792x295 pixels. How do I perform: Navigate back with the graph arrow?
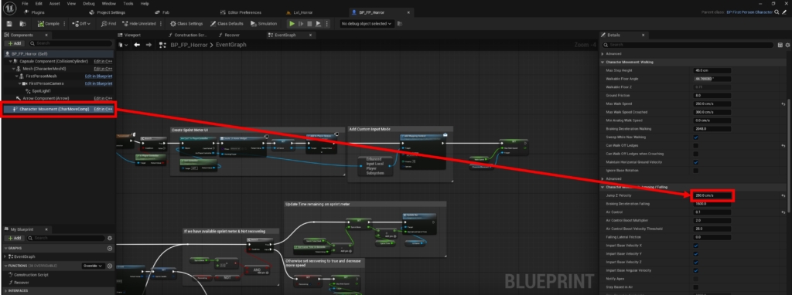tap(137, 45)
